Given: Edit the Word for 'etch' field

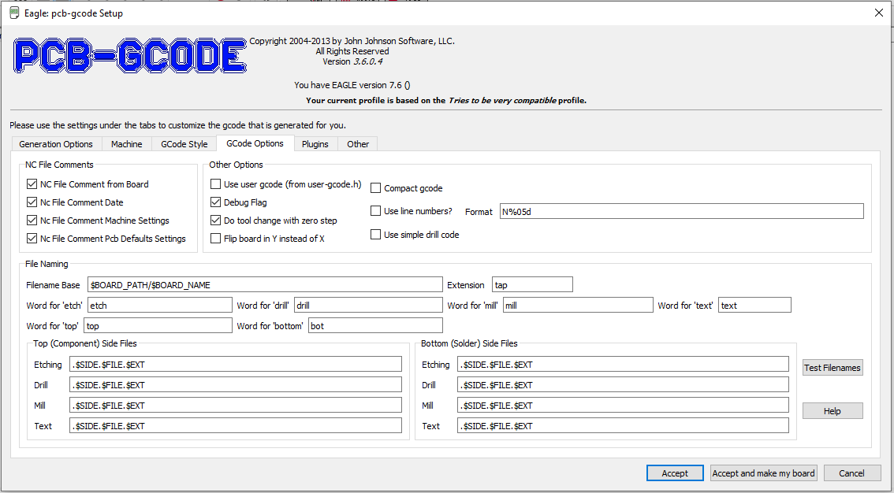Looking at the screenshot, I should tap(160, 305).
